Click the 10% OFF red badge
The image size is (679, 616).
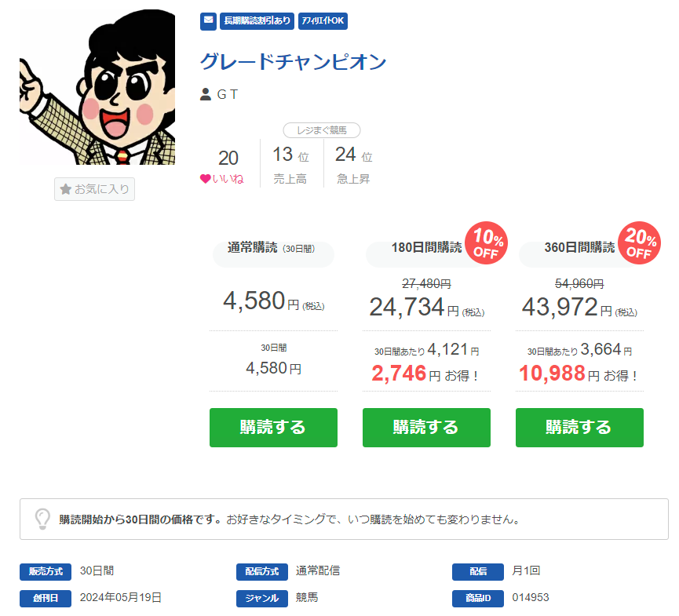(x=486, y=242)
